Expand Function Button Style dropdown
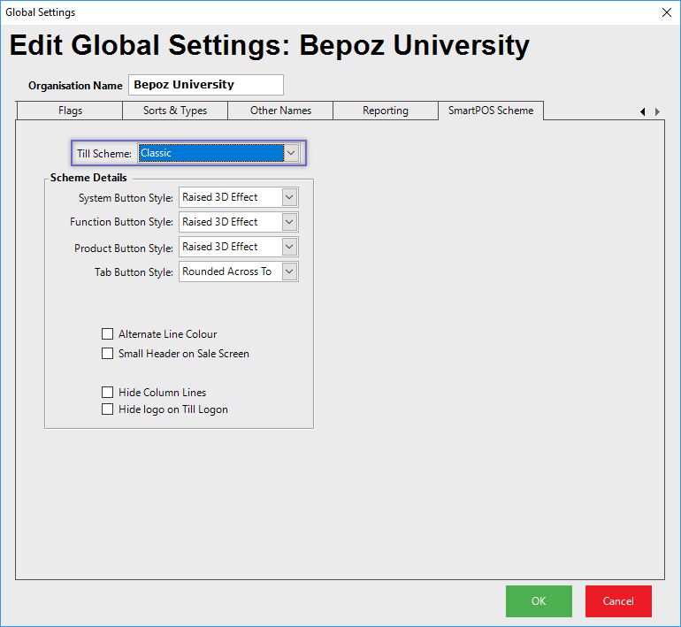 pos(289,222)
